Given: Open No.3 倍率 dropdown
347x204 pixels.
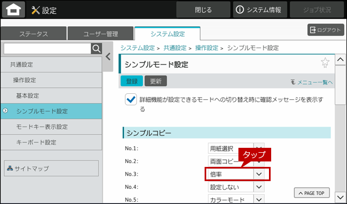Looking at the screenshot, I should [x=236, y=174].
